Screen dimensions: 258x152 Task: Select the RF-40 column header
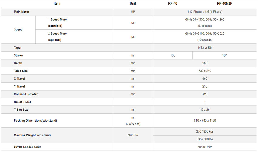173,4
